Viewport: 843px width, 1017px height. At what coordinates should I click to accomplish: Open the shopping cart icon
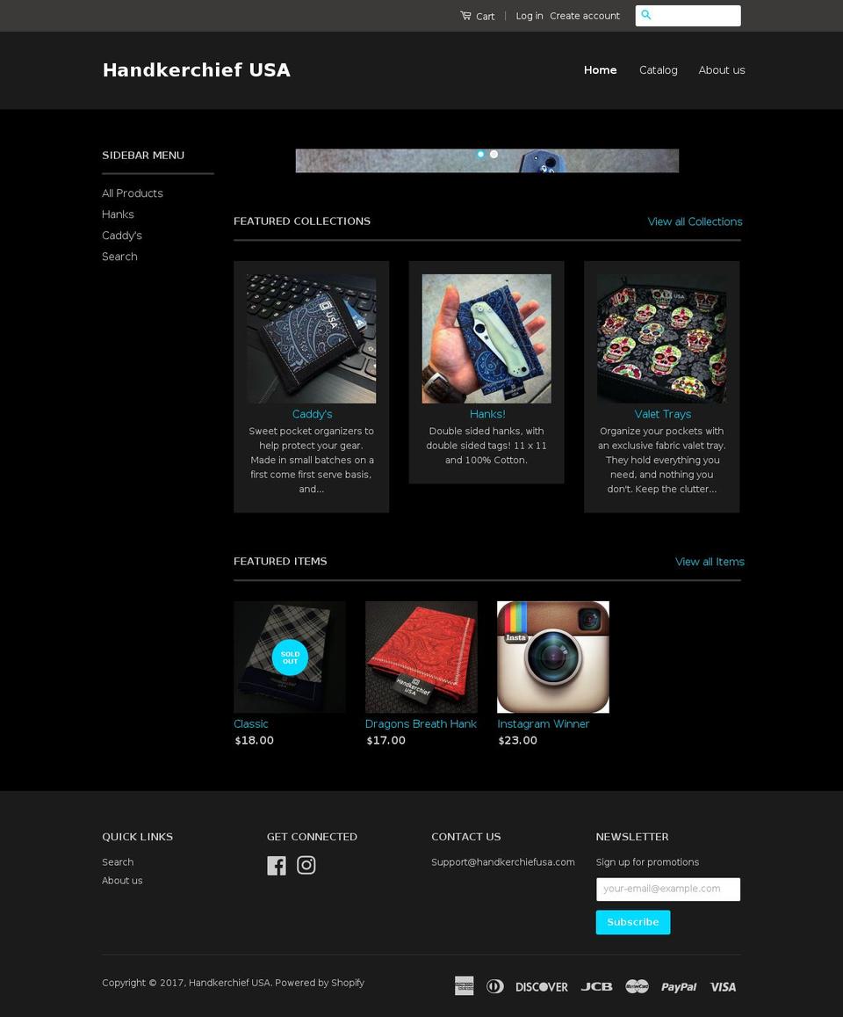[x=465, y=15]
